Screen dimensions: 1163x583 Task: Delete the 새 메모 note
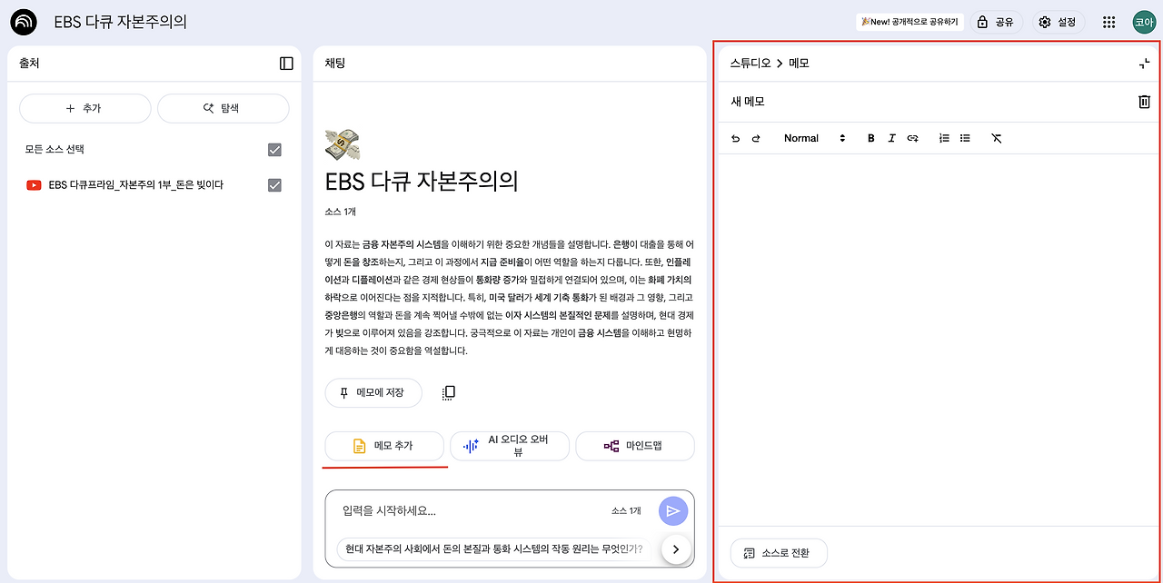click(x=1144, y=102)
